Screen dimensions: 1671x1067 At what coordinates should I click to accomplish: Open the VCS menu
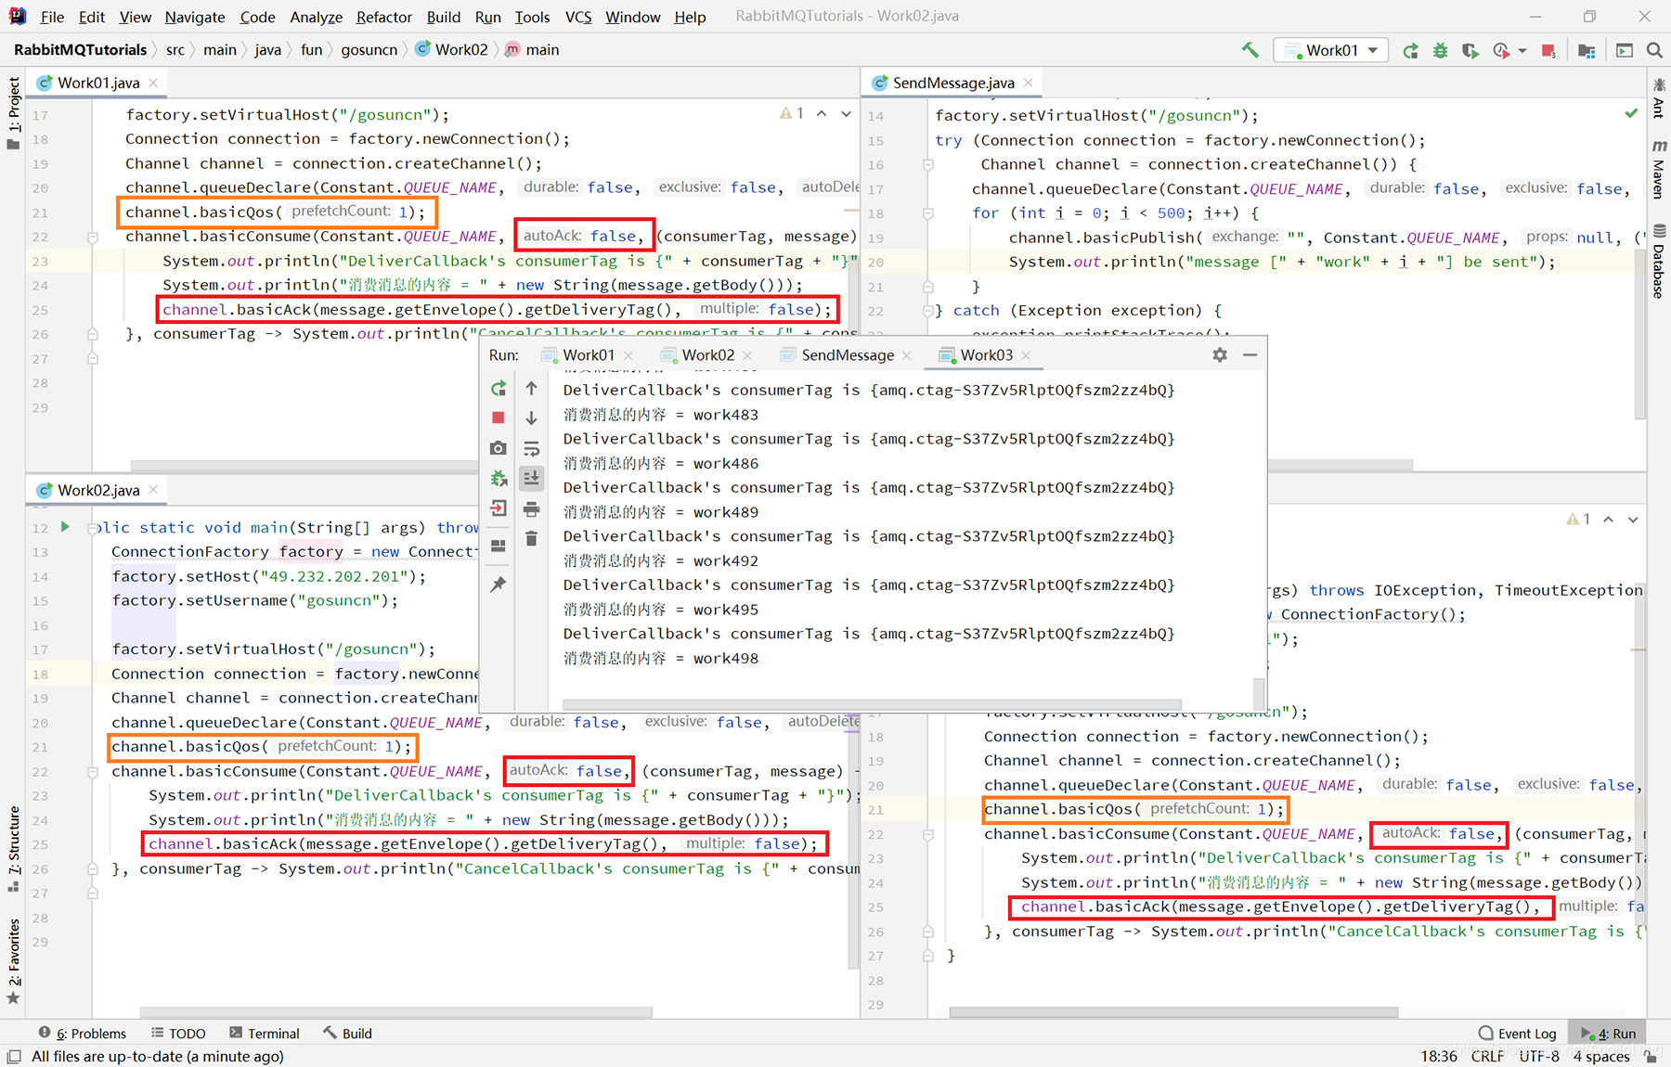pos(578,17)
